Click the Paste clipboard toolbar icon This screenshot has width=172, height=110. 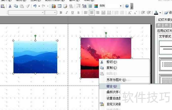tap(22, 6)
